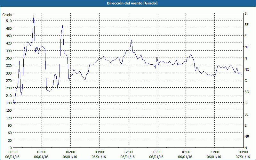The width and height of the screenshot is (256, 160).
Task: Select the 480 y-axis value
Action: [9, 28]
